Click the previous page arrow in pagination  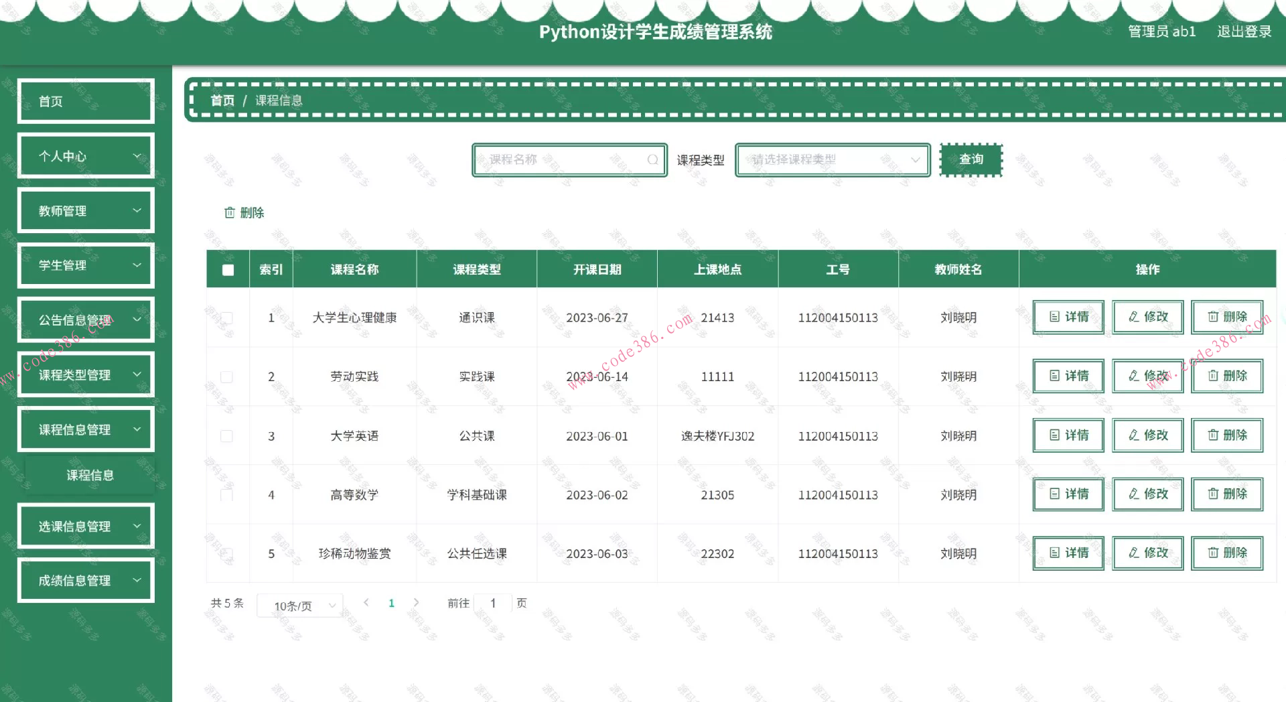[366, 603]
